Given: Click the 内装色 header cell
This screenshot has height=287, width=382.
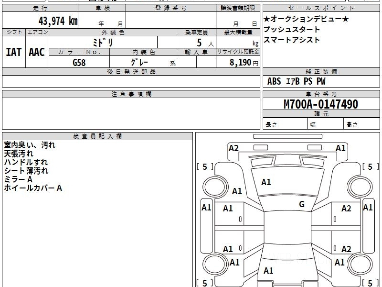Looking at the screenshot, I should 143,52.
